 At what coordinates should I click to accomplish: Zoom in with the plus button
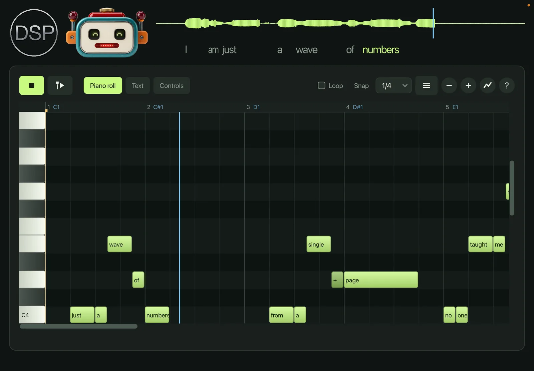pyautogui.click(x=468, y=86)
